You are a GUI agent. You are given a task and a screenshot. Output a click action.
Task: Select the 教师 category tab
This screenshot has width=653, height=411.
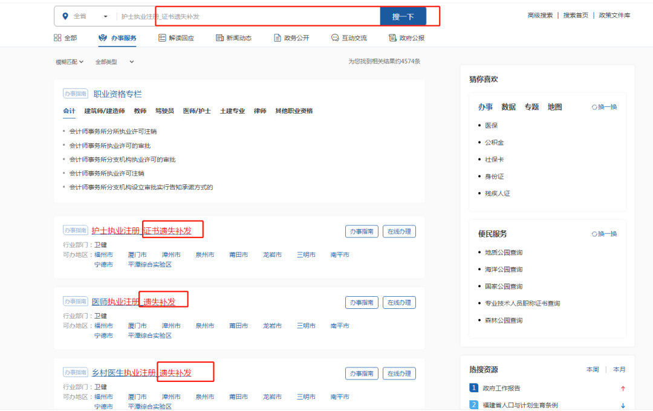coord(140,111)
